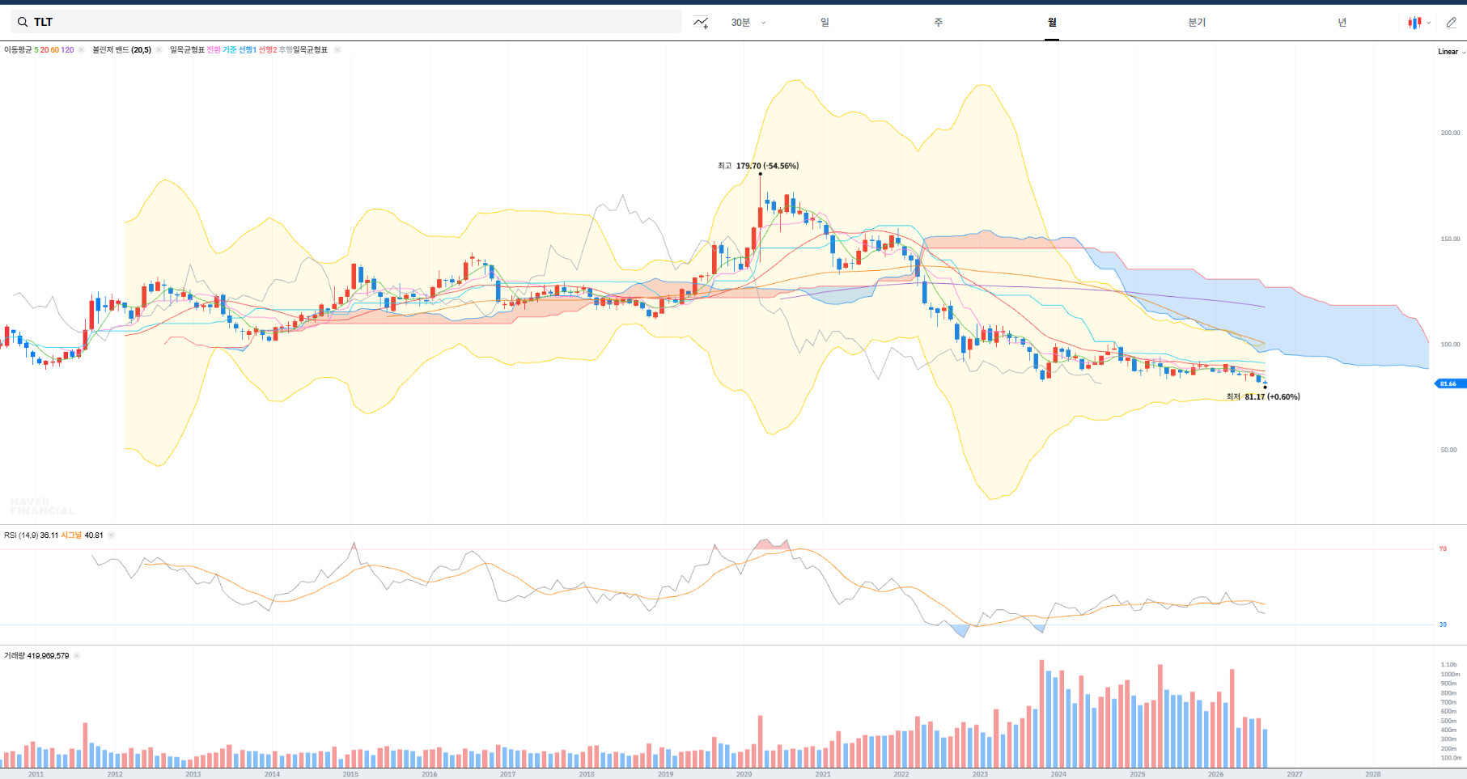Viewport: 1467px width, 779px height.
Task: Switch to the 분기 quarterly tab
Action: point(1197,23)
